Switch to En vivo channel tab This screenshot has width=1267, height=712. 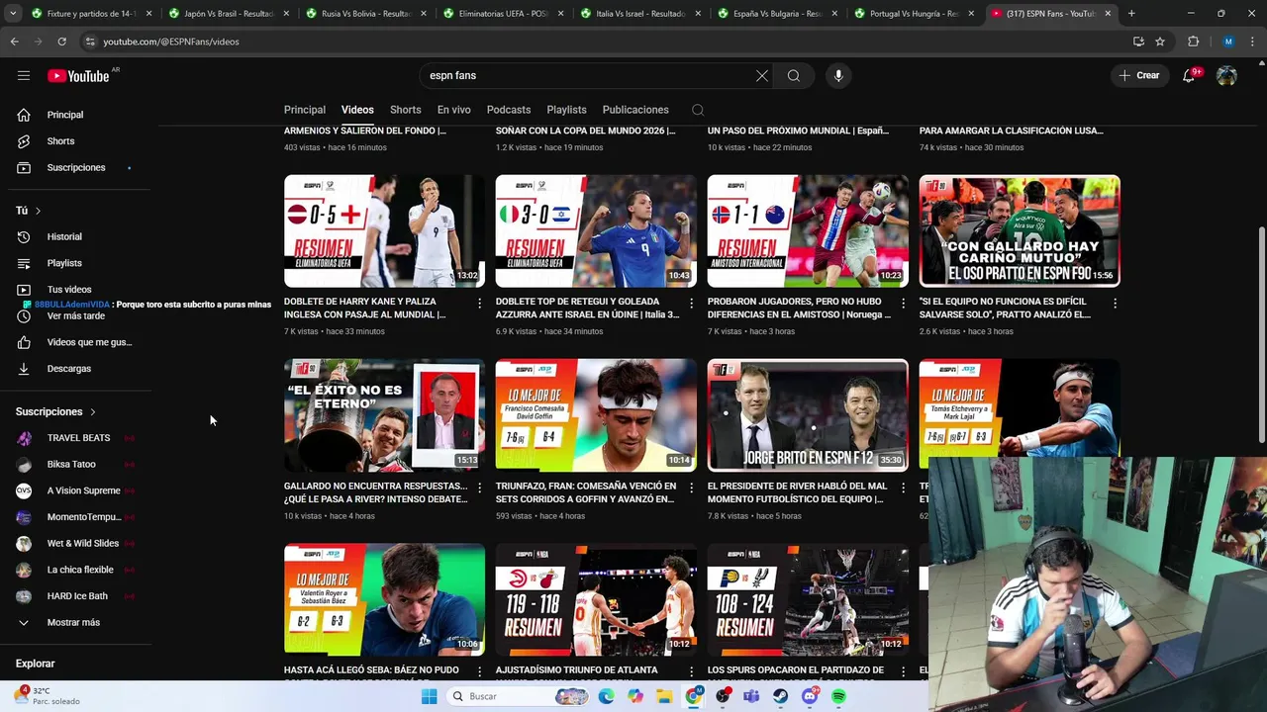pos(454,110)
